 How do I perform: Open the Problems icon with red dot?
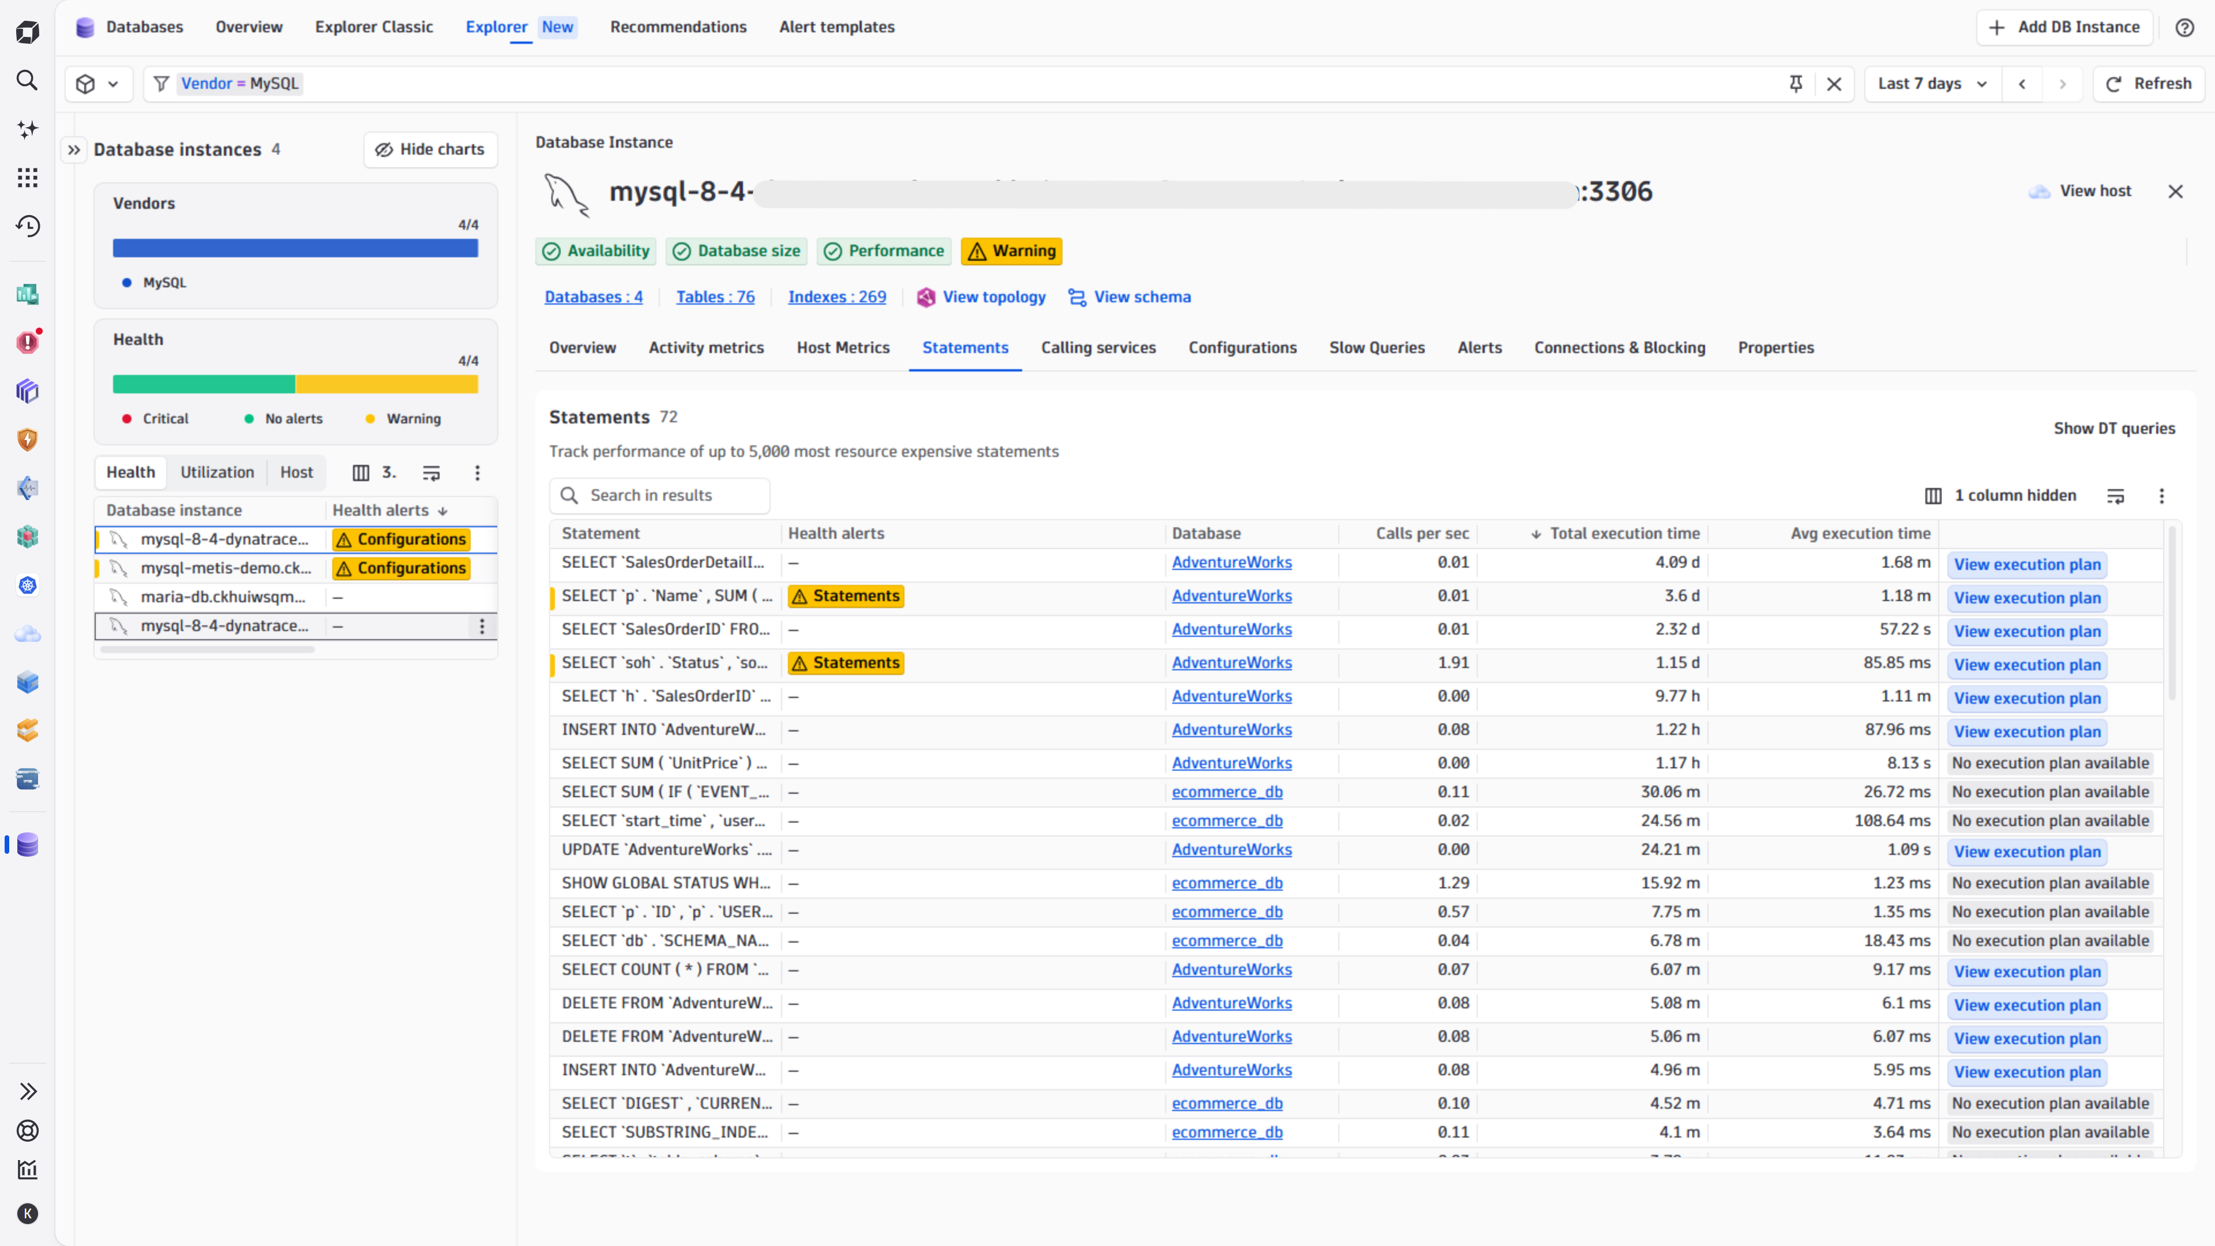[28, 342]
